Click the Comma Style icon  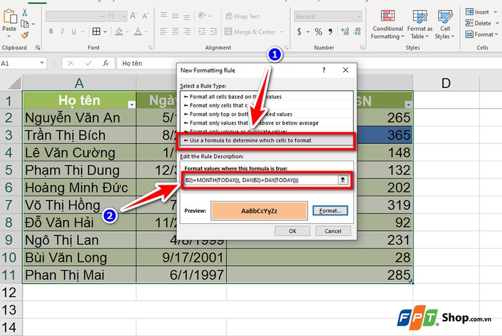330,31
